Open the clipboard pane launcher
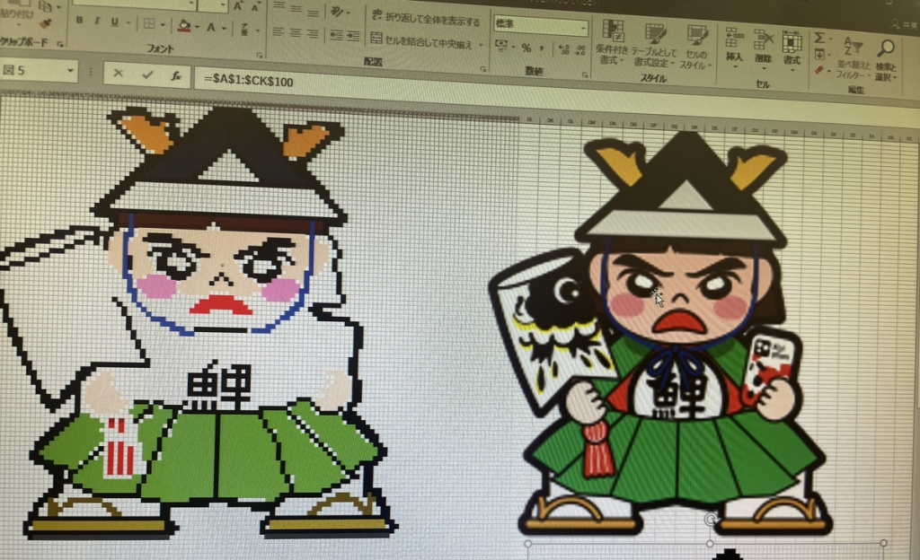Image resolution: width=920 pixels, height=560 pixels. coord(60,43)
